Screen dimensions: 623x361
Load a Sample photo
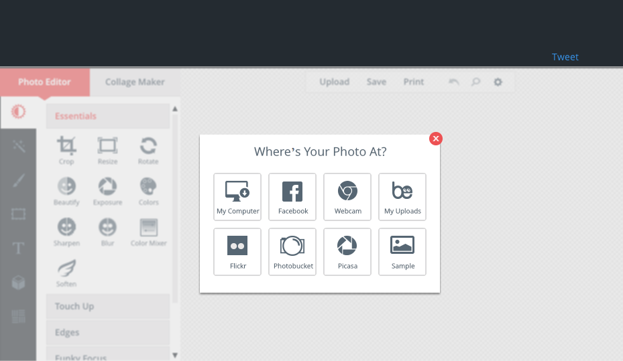point(402,252)
